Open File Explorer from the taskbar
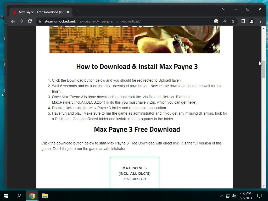Viewport: 268px width, 201px height. tap(45, 196)
